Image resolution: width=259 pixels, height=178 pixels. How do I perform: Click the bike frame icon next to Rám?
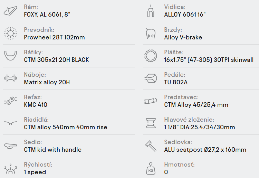(10, 11)
